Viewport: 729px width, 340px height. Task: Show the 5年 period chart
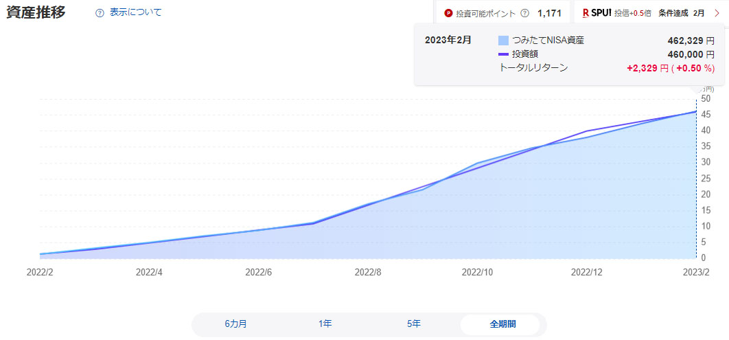tap(414, 324)
